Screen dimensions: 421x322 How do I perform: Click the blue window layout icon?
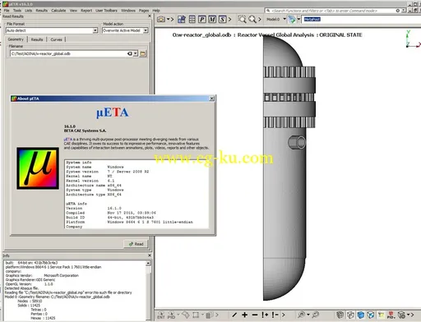pyautogui.click(x=182, y=19)
